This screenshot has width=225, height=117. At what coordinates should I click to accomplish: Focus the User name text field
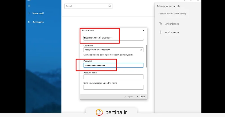pyautogui.click(x=111, y=50)
